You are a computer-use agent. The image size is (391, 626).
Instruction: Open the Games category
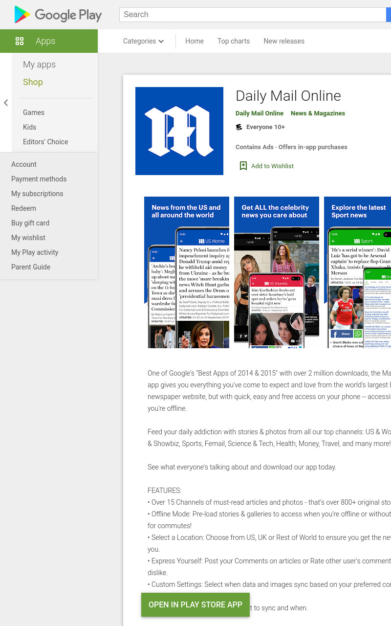(x=34, y=112)
